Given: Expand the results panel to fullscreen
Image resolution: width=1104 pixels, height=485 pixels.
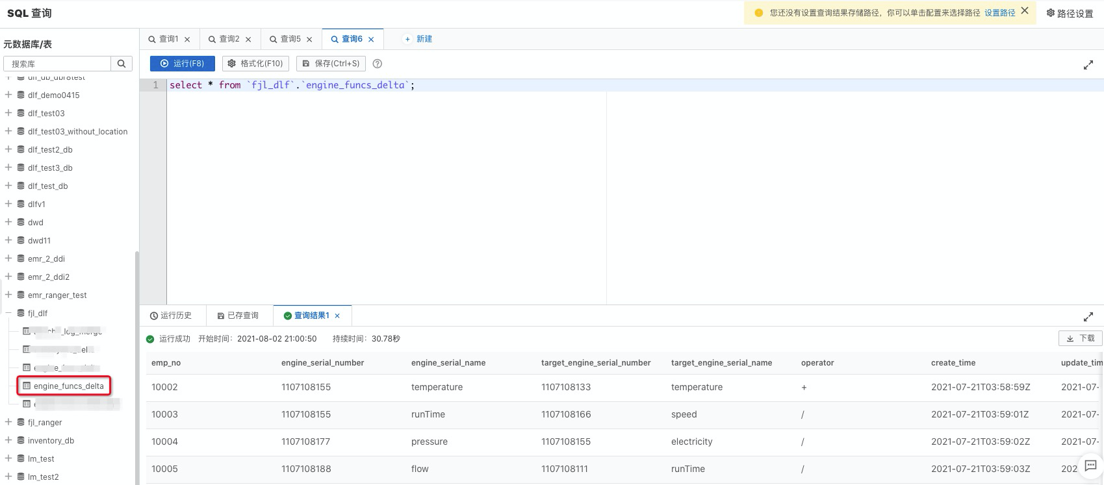Looking at the screenshot, I should [1088, 317].
